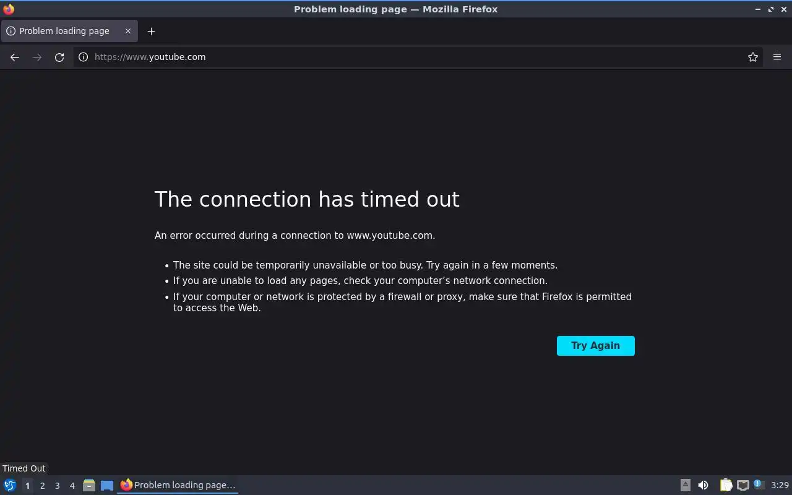Click the firewall or proxy bullet text
This screenshot has width=792, height=495.
coord(402,302)
